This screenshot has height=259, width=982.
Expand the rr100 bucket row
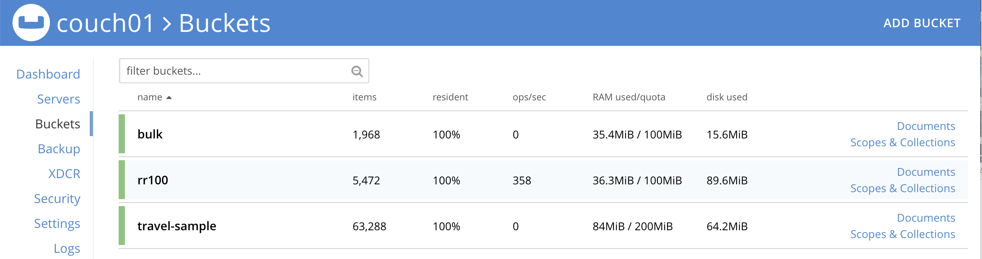153,180
